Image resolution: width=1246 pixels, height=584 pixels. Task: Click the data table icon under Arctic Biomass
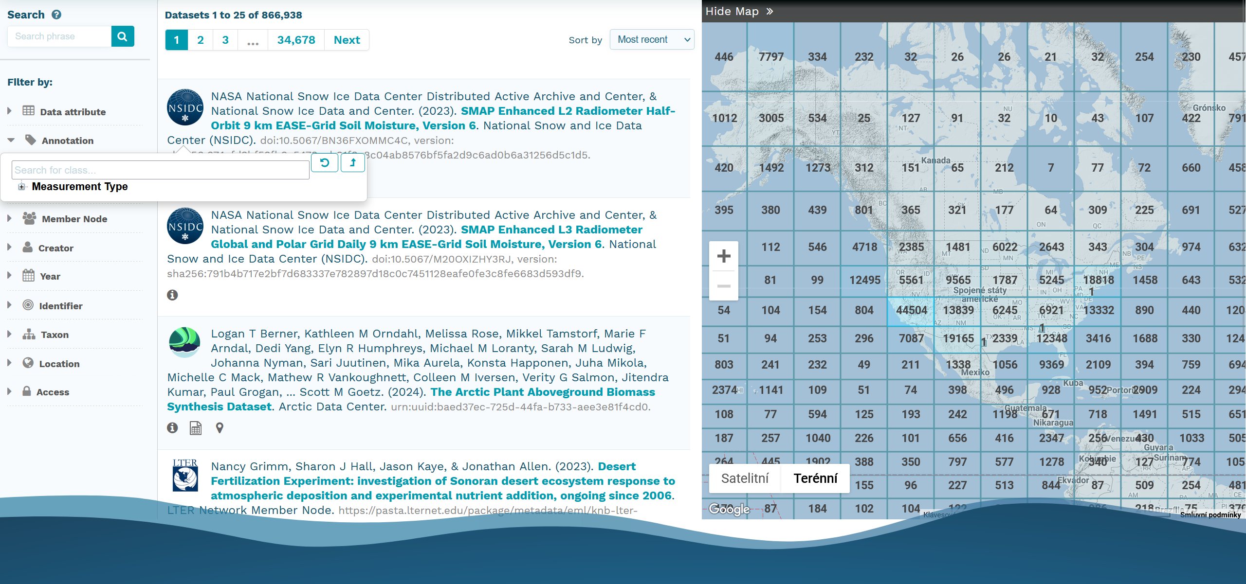pos(196,428)
